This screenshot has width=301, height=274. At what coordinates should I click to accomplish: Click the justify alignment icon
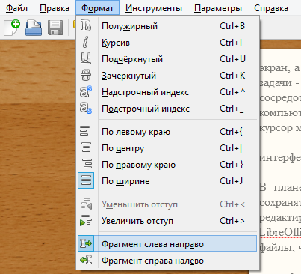86,180
